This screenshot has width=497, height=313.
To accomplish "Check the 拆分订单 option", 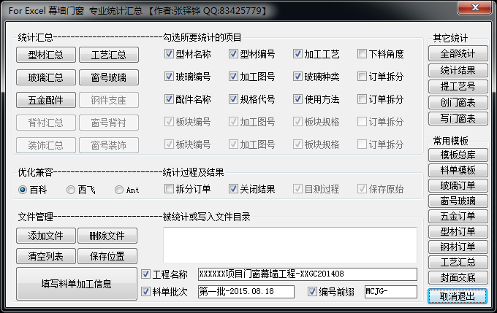I will click(170, 189).
